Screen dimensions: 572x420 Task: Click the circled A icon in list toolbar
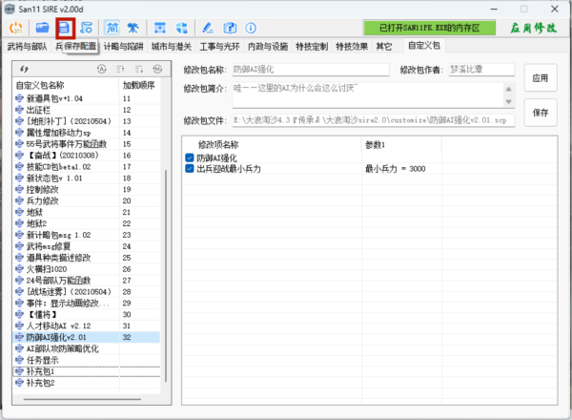pyautogui.click(x=102, y=69)
